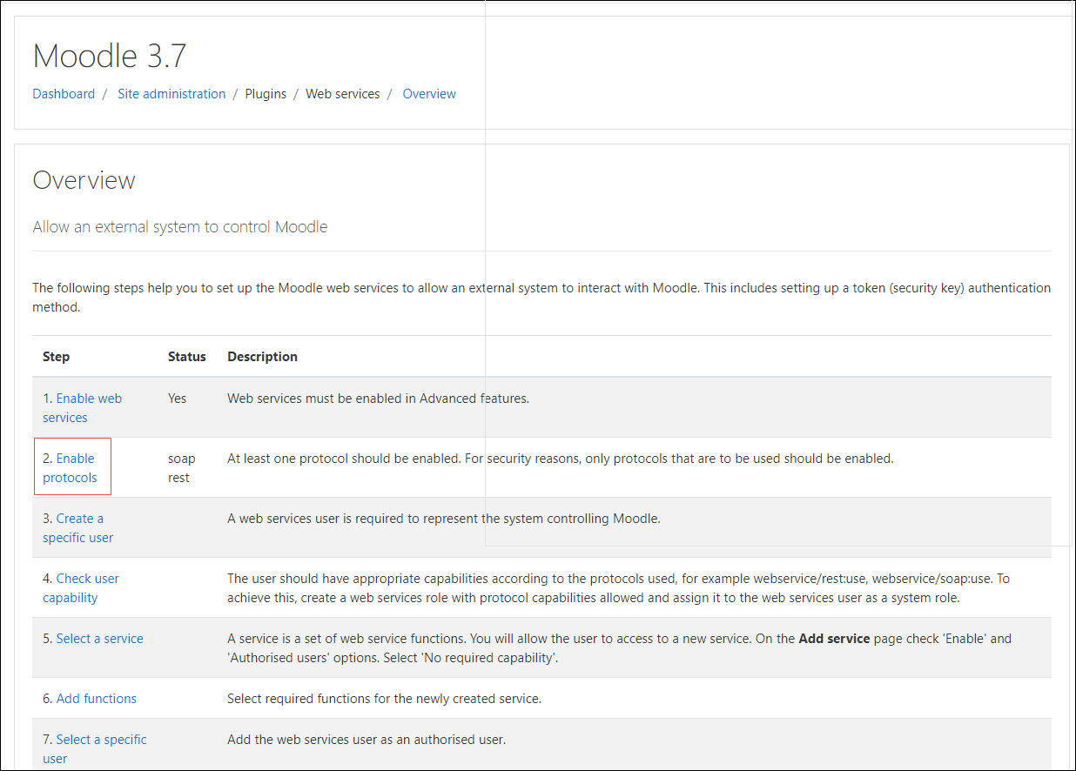Image resolution: width=1076 pixels, height=771 pixels.
Task: Open the Check user capability link
Action: 81,588
